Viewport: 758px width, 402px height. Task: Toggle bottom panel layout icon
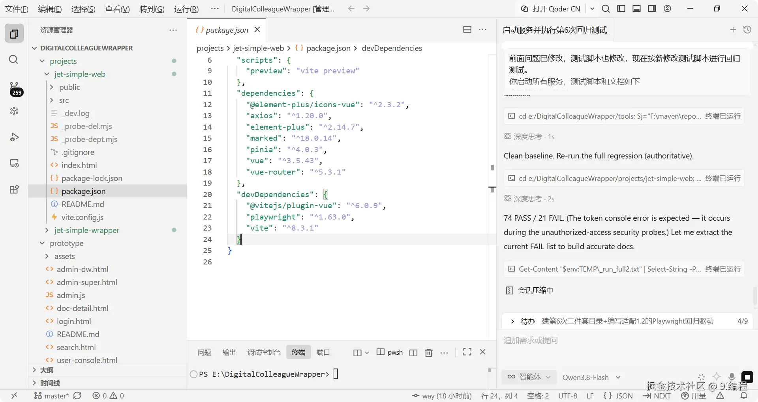point(637,9)
